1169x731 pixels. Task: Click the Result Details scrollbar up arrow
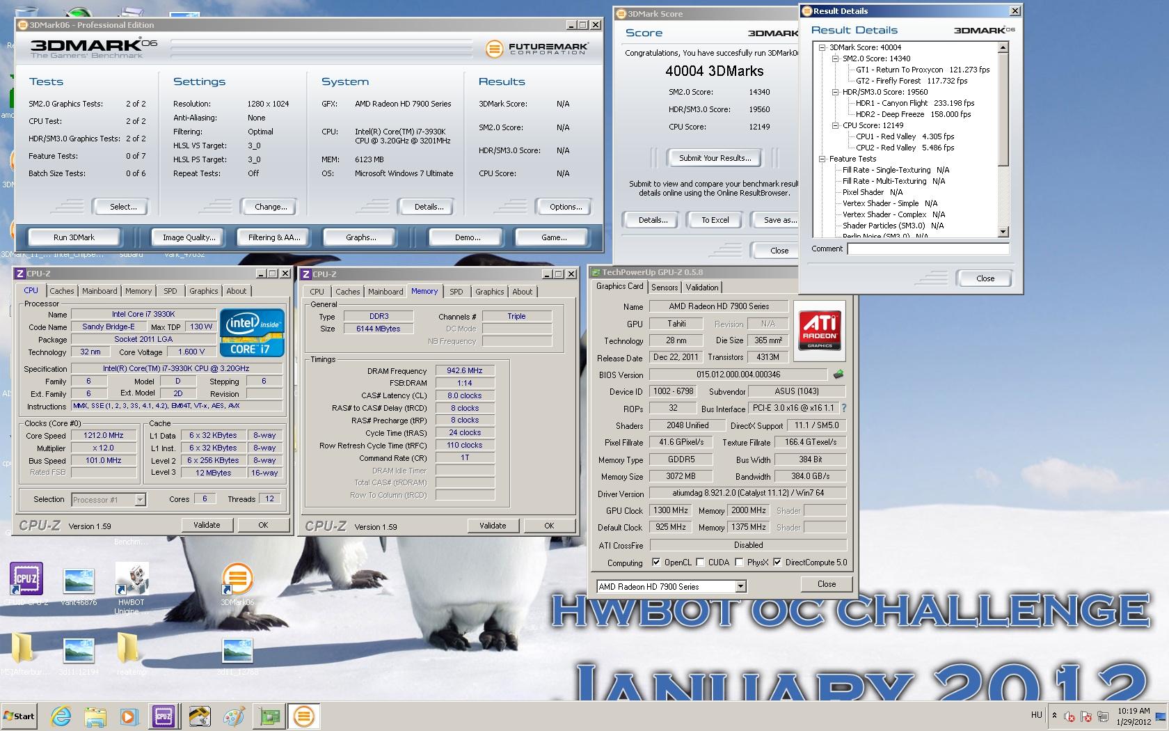click(1003, 47)
